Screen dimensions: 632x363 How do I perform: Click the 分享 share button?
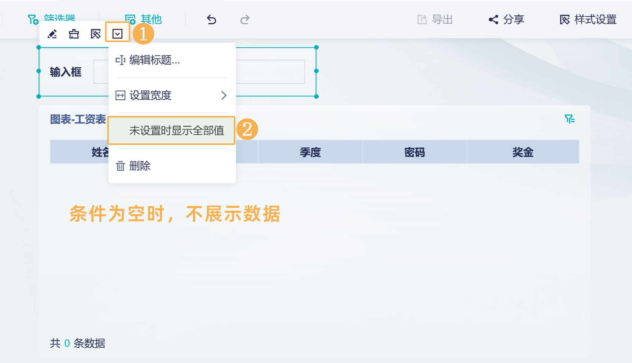coord(506,20)
